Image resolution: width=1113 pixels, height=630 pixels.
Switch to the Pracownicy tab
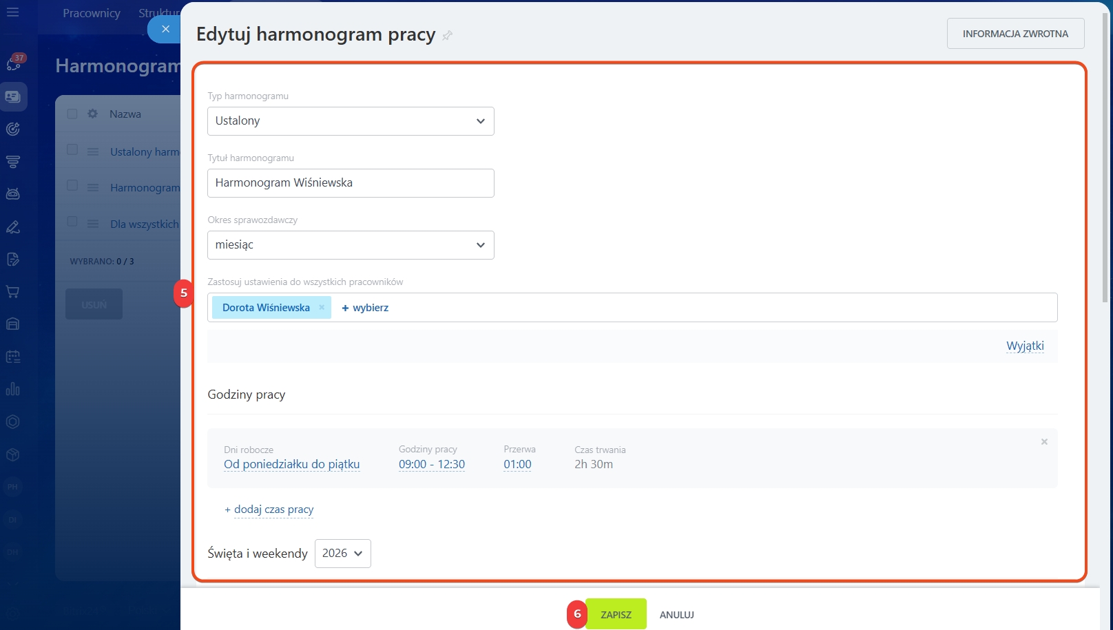point(92,13)
